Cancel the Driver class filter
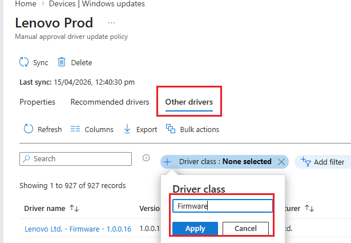Viewport: 351px width, 243px height. [245, 229]
